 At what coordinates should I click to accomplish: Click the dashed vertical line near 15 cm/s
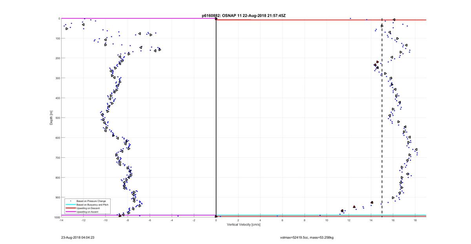382,118
